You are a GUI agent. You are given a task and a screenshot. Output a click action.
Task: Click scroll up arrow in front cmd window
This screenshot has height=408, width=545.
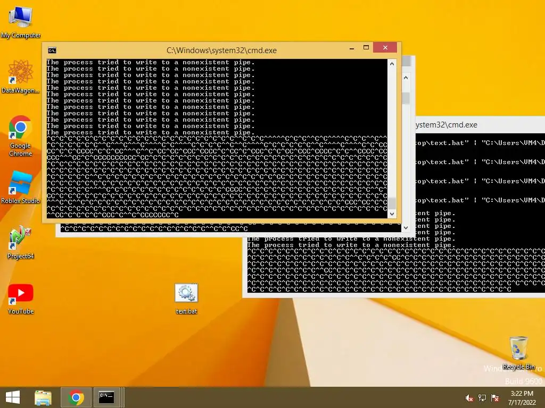point(392,64)
